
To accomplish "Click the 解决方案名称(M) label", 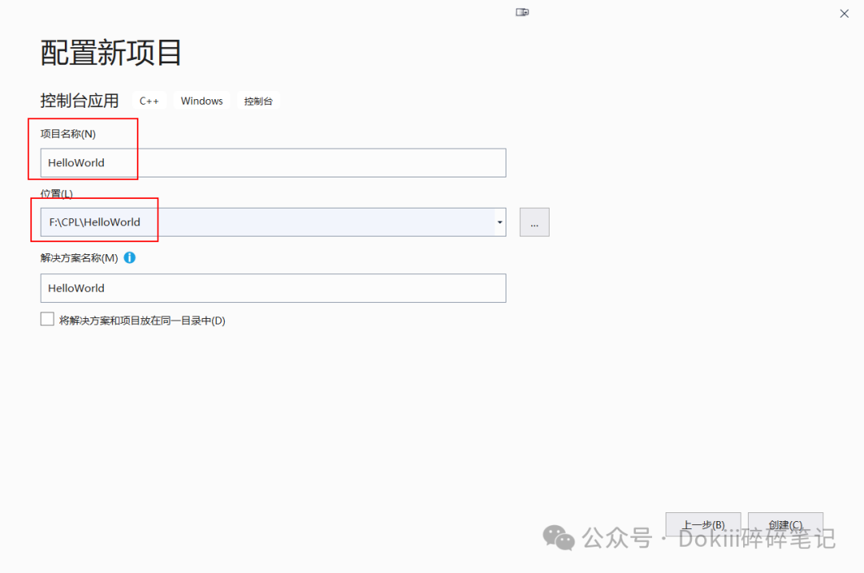I will click(79, 257).
